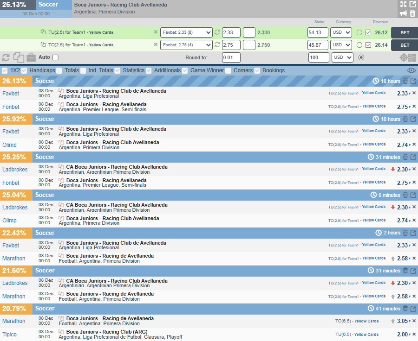Hide the Tipico 2.00 outcome row
418x341 pixels.
(x=414, y=334)
